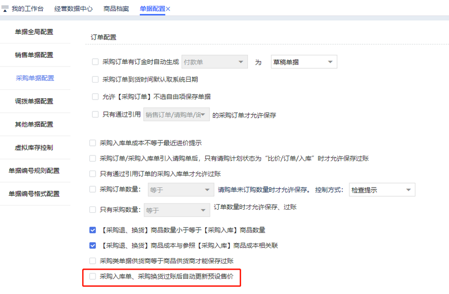Switch to the 经营数据中心 tab

point(73,9)
